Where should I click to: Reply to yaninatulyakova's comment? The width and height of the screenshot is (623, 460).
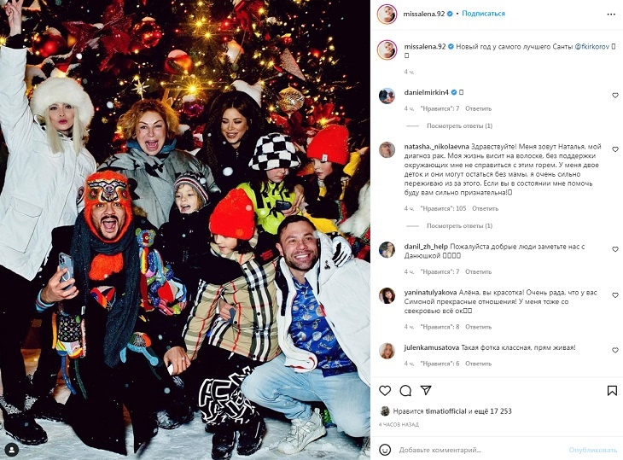coord(479,327)
